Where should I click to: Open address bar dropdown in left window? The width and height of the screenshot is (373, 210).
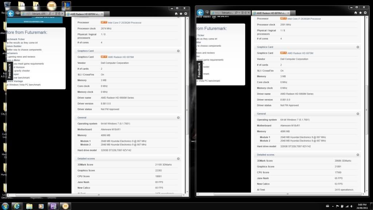pos(53,14)
